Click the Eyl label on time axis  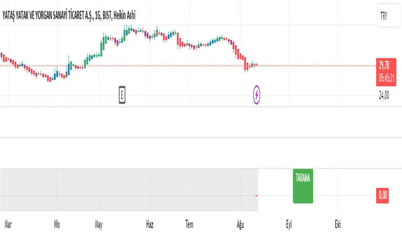coord(289,225)
